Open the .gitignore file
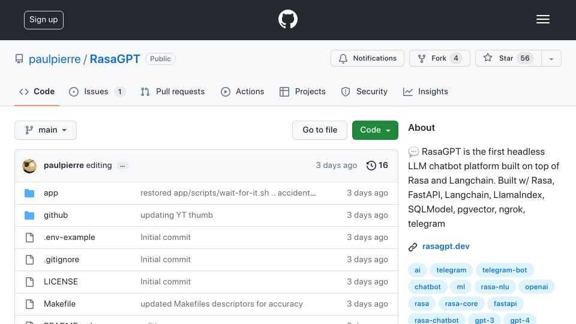This screenshot has width=576, height=324. click(61, 260)
